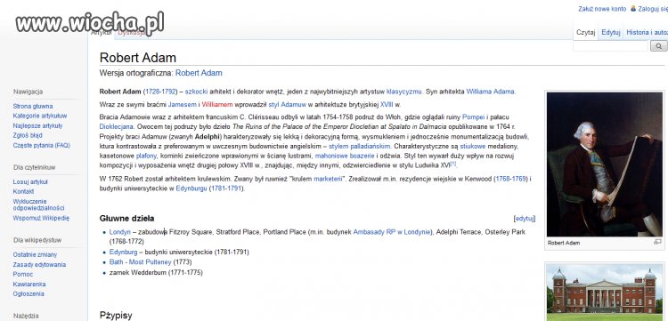Open Wykluczenie odpowiedzialności link
The image size is (668, 321).
[38, 205]
